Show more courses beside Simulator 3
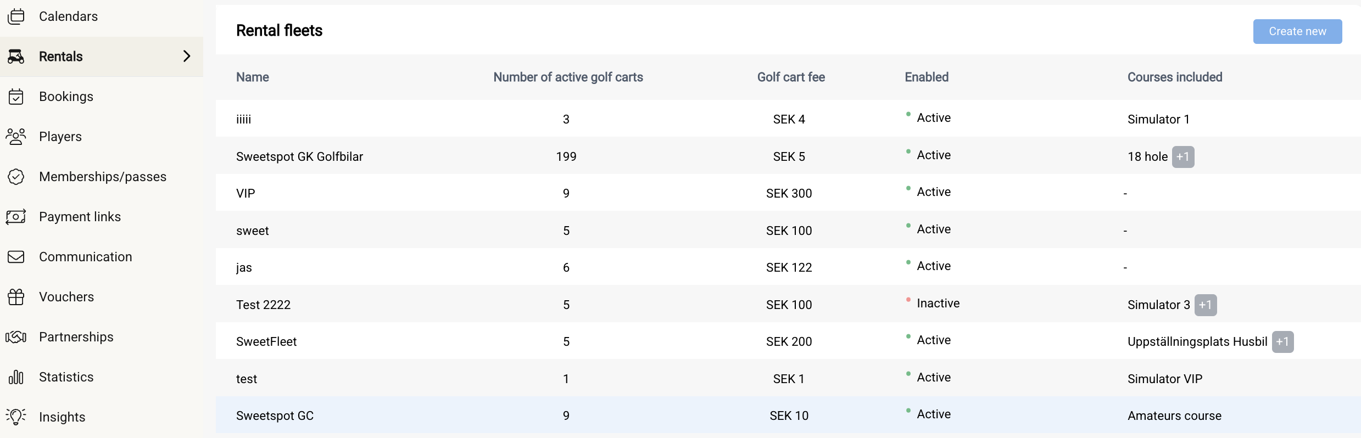1361x438 pixels. [1205, 305]
